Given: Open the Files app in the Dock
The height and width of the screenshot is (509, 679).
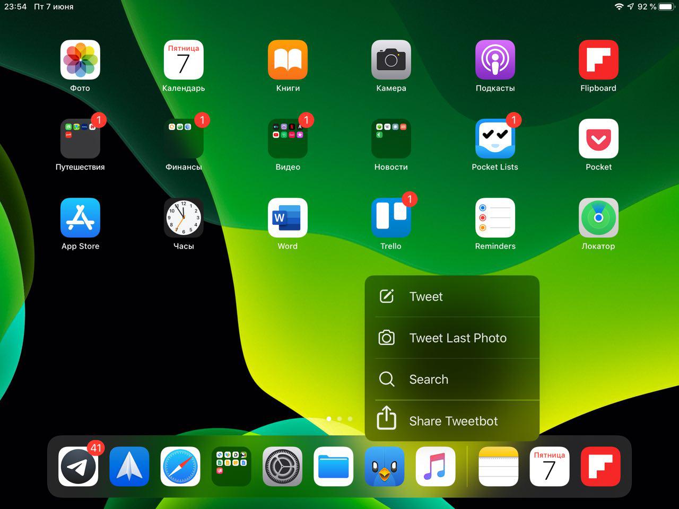Looking at the screenshot, I should pos(334,467).
